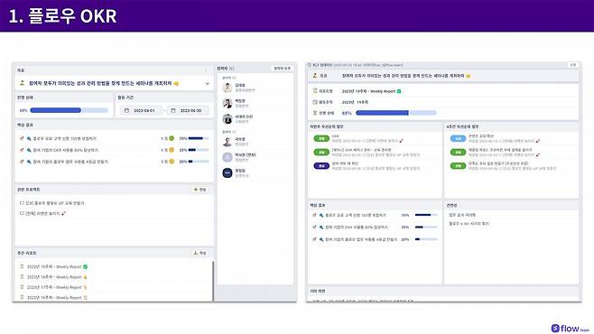The height and width of the screenshot is (334, 594).
Task: Click the button at right panel top-right corner
Action: coord(573,65)
